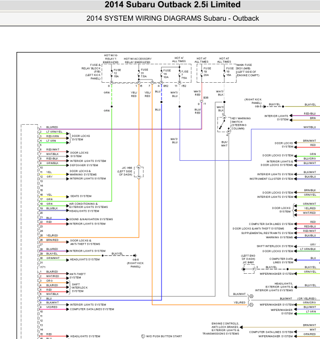The width and height of the screenshot is (320, 339).
Task: Click "SUPPLEMENTAL RESTRAINTS SYSTEM" reference
Action: (267, 233)
